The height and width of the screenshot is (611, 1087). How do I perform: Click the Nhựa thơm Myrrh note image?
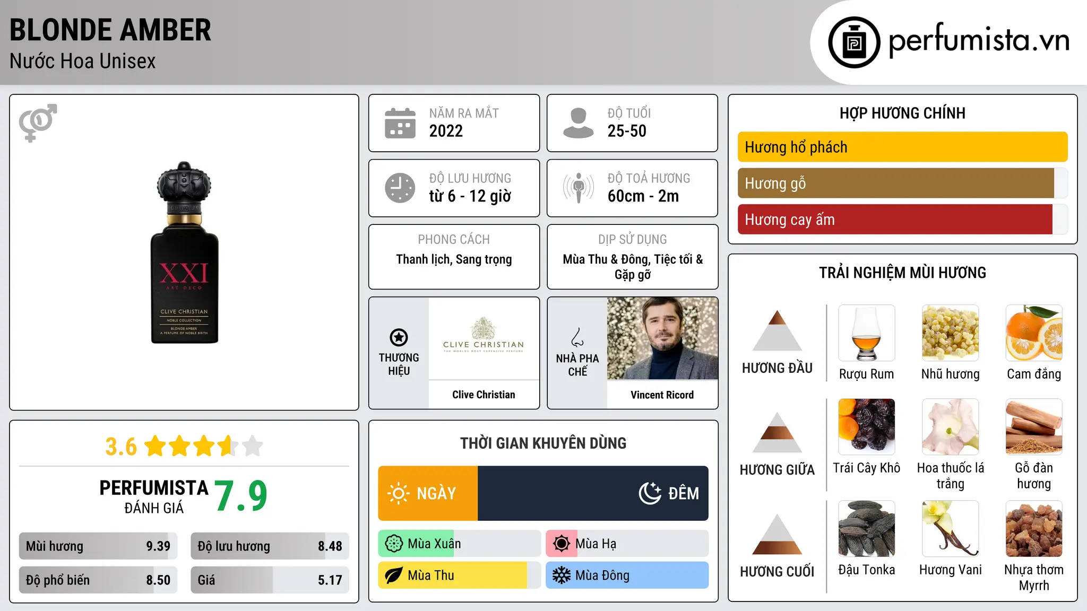click(x=1034, y=529)
